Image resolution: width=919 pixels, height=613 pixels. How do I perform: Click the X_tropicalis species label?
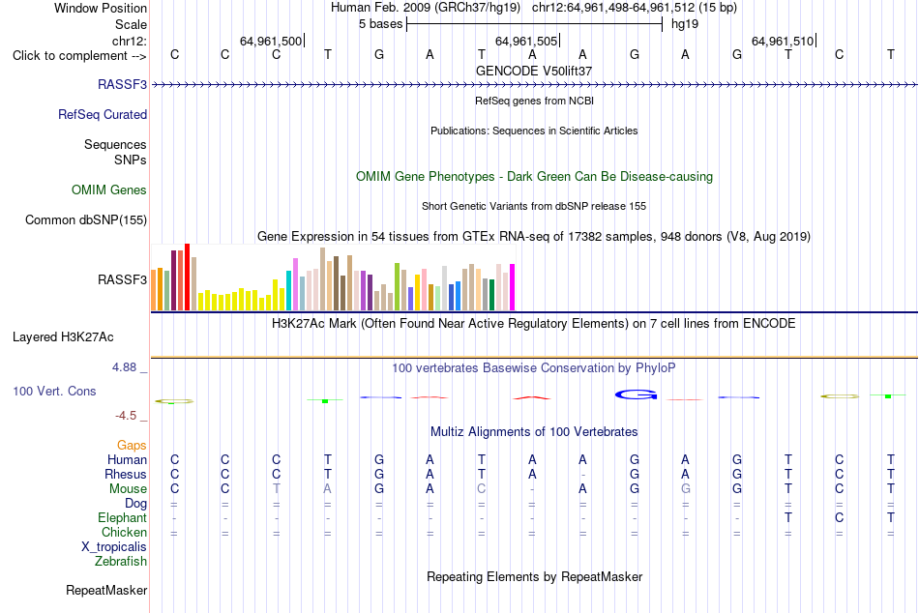[x=114, y=547]
